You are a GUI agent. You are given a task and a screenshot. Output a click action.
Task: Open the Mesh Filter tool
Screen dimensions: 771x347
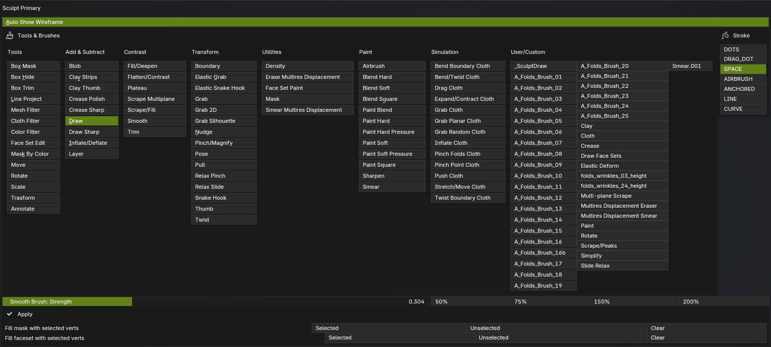pos(34,110)
